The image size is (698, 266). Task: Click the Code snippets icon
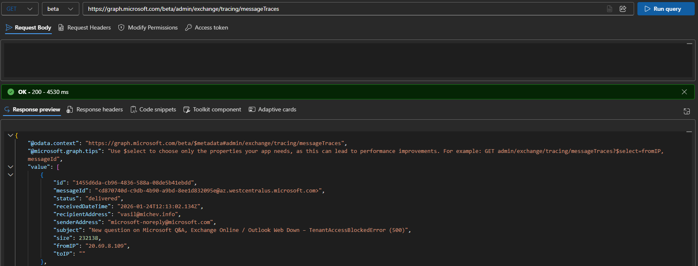click(x=134, y=109)
